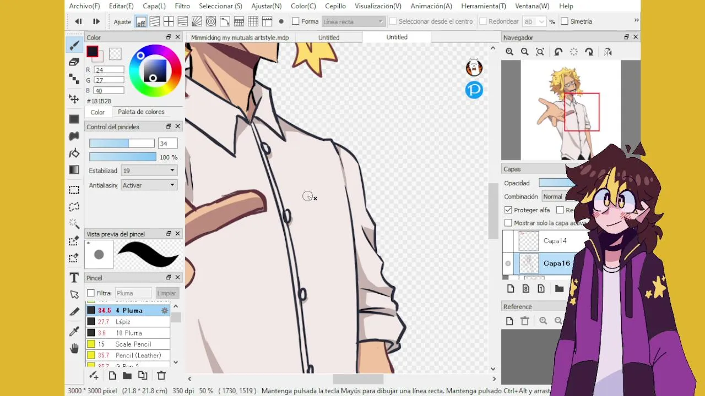
Task: Open the Archivo menu
Action: (84, 6)
